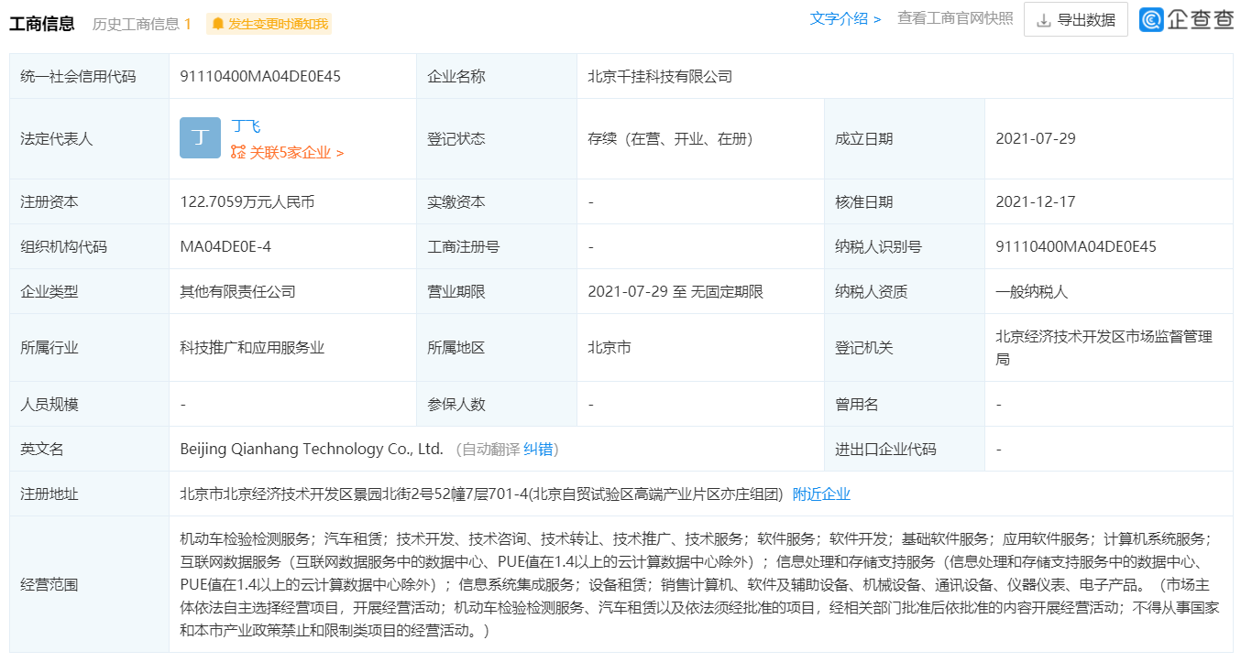Select company type 其他有限责任公司

(x=237, y=292)
